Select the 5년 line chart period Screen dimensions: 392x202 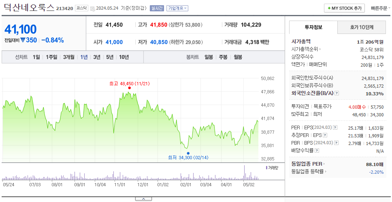(110, 57)
